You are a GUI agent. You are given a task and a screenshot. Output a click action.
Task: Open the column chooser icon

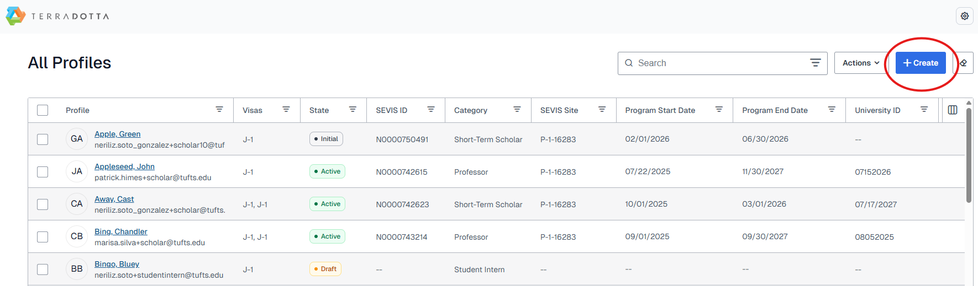click(x=953, y=110)
